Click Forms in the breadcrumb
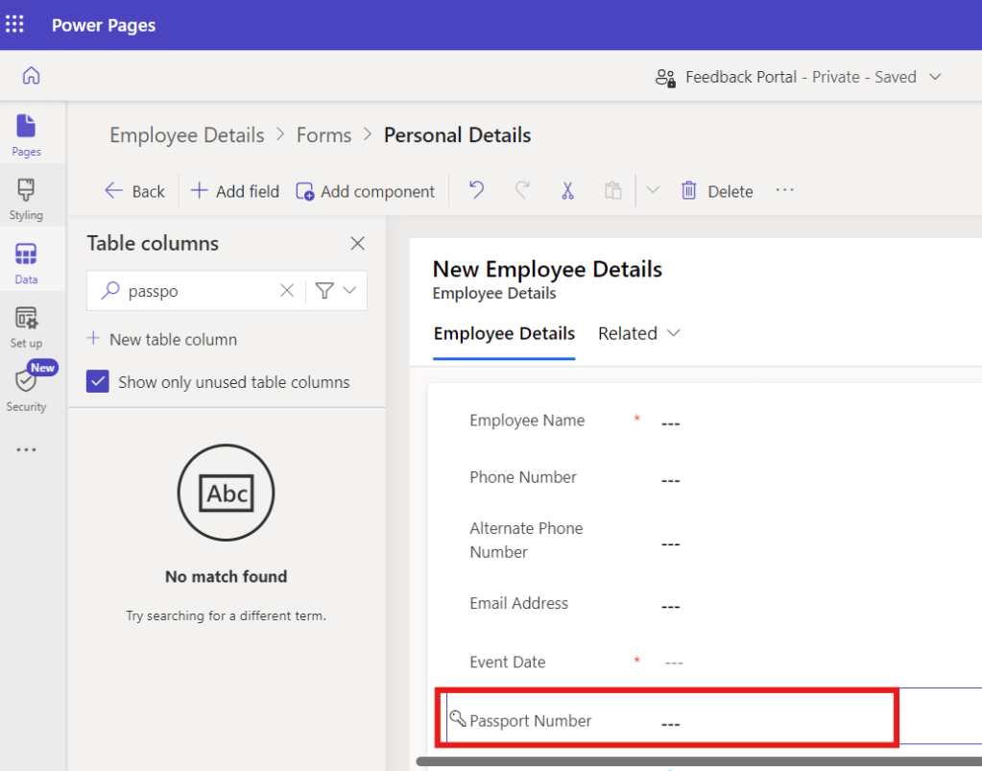 [x=323, y=135]
